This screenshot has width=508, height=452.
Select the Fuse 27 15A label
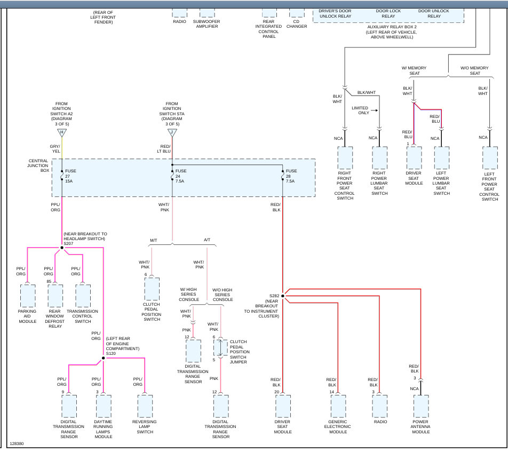[x=70, y=176]
